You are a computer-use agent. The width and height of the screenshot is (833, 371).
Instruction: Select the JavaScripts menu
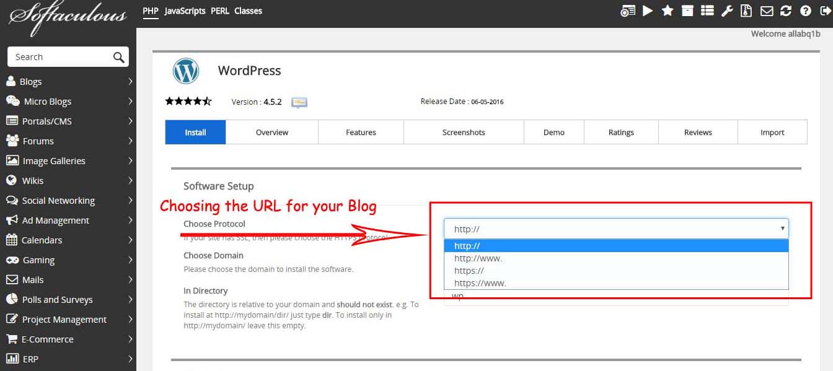point(185,11)
